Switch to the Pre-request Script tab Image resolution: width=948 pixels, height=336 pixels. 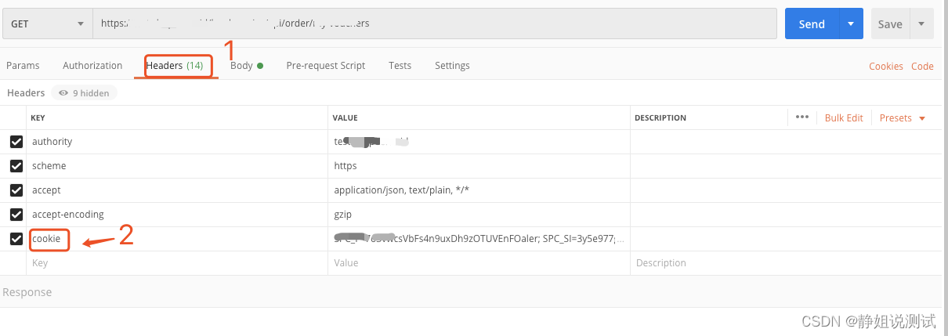coord(326,66)
